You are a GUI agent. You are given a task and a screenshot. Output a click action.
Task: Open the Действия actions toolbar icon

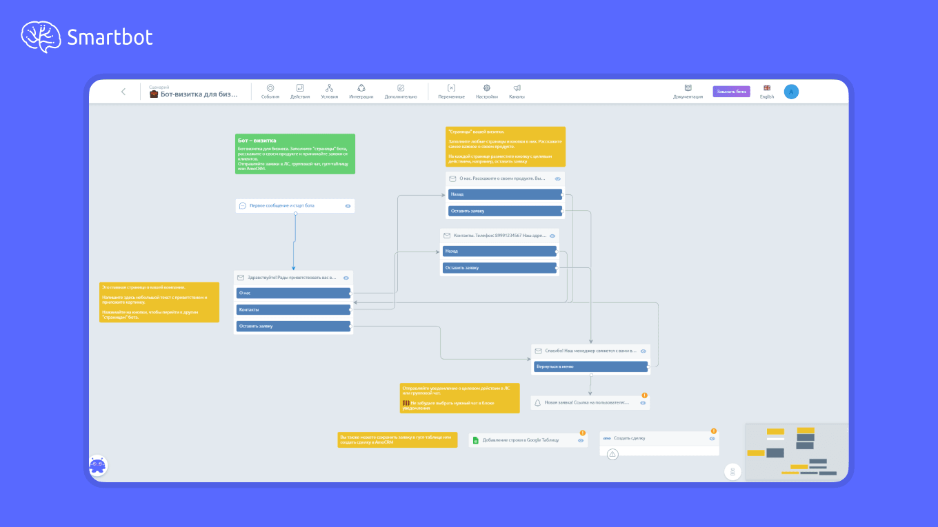click(300, 88)
